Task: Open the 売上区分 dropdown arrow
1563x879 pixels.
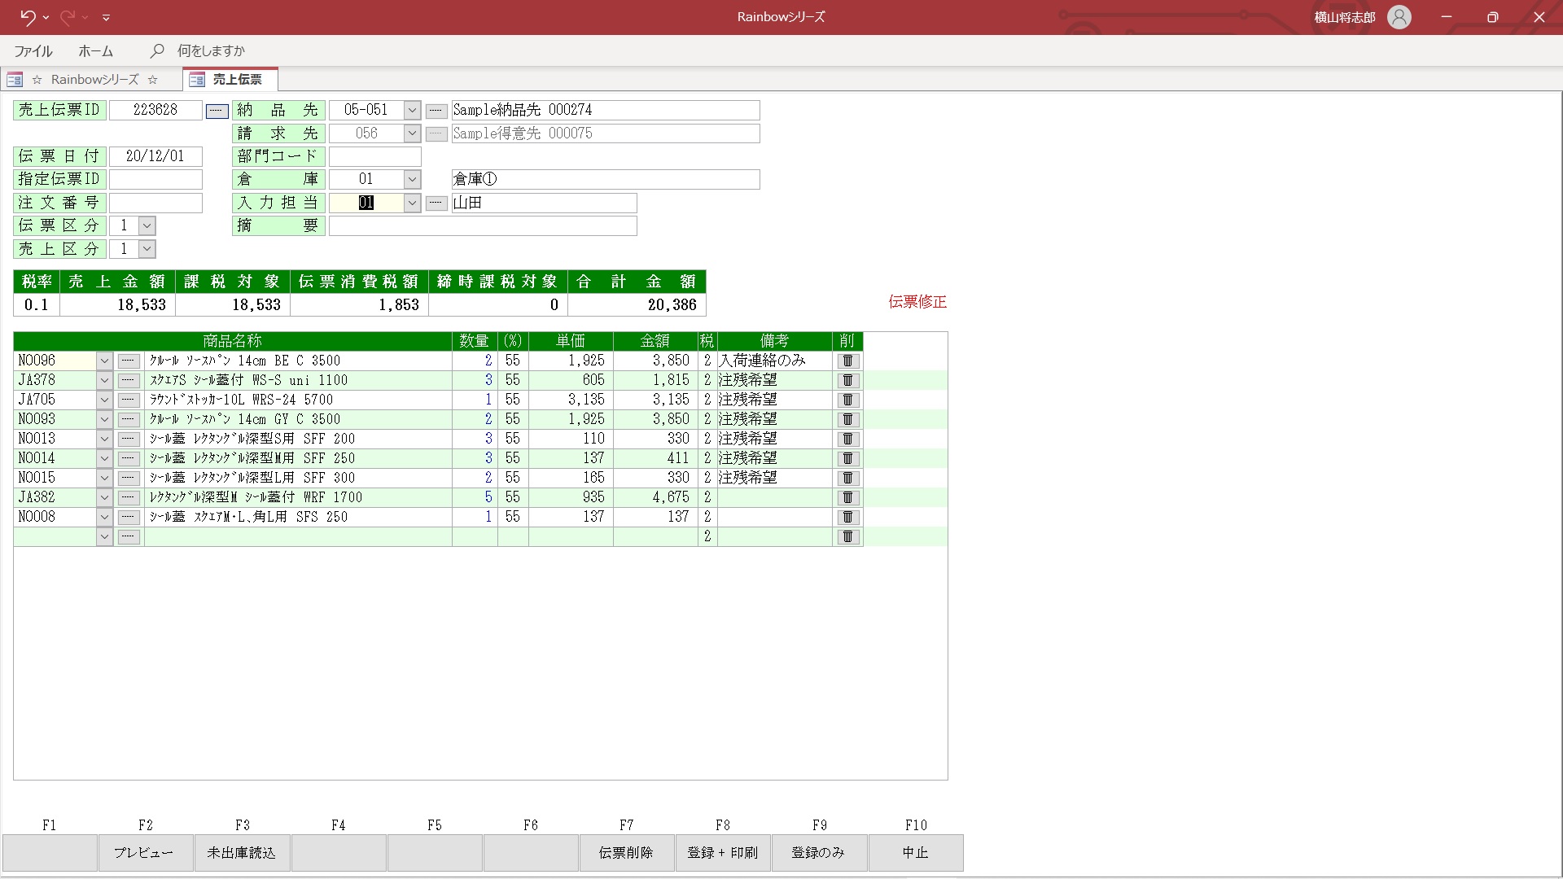Action: [x=147, y=249]
